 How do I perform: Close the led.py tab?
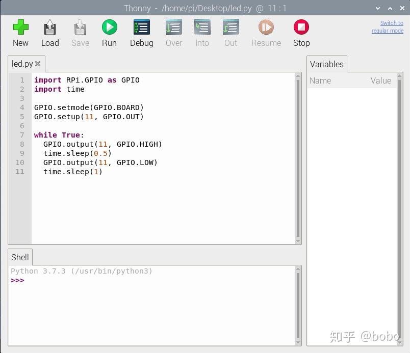pyautogui.click(x=38, y=64)
